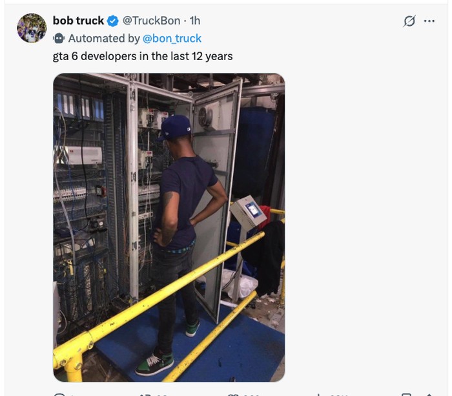Screen dimensions: 452x396
Task: Click the repost icon below the photo
Action: click(145, 394)
